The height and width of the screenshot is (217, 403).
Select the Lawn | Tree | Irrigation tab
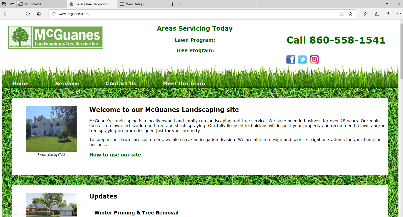92,4
